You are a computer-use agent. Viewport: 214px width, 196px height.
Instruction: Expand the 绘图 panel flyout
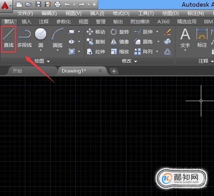click(x=42, y=61)
